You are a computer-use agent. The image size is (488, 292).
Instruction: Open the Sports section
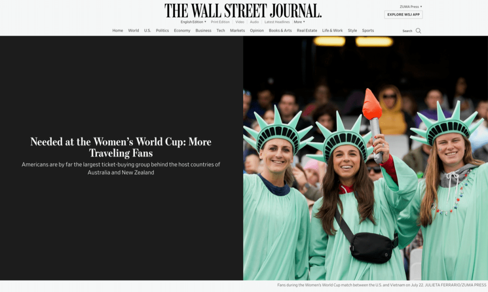click(x=368, y=31)
